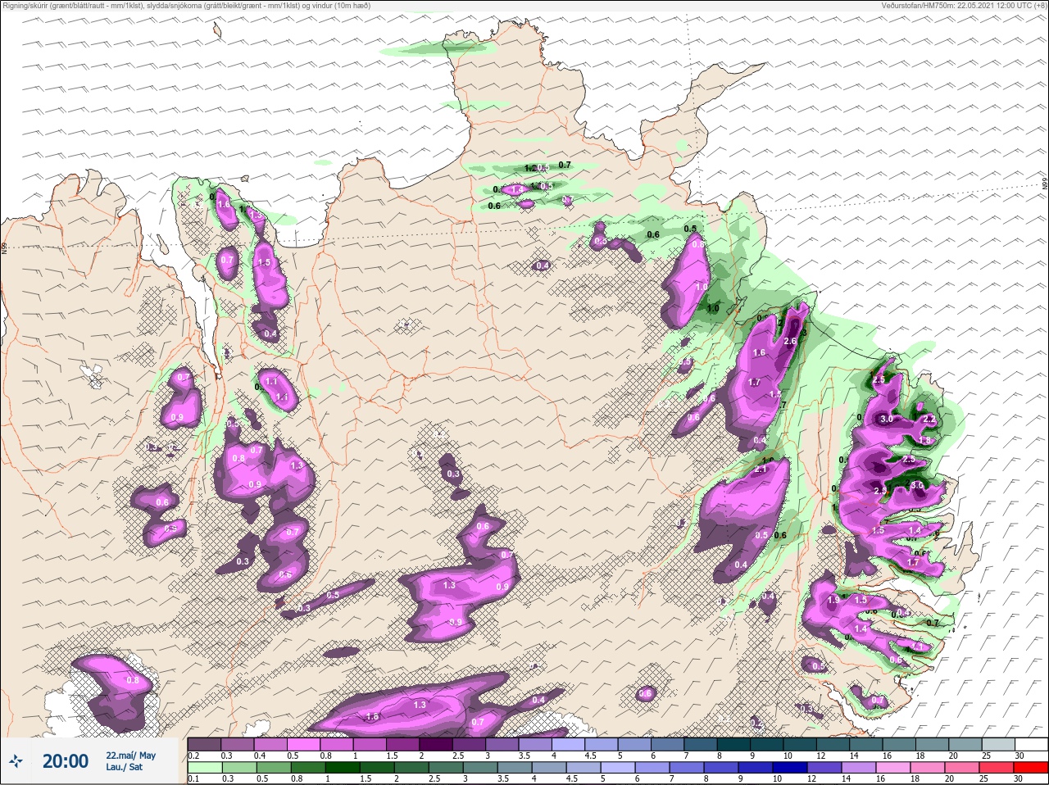Click the 'N99' label at the left map edge
Viewport: 1049px width, 785px height.
pyautogui.click(x=3, y=247)
